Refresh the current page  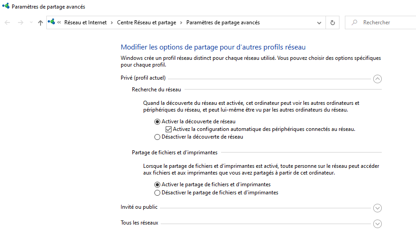coord(332,22)
